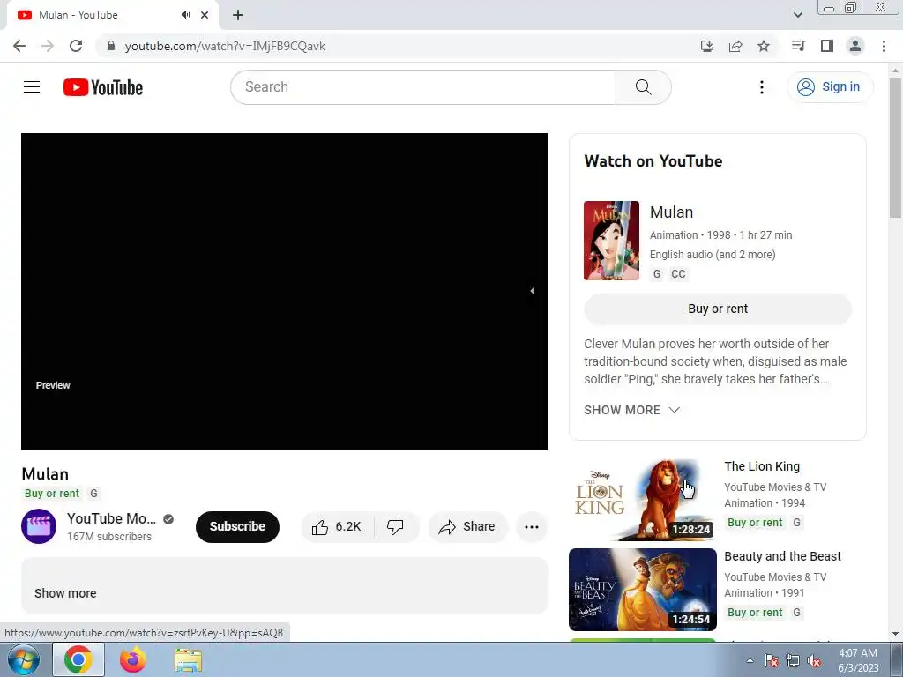
Task: Click the muted volume tray icon
Action: pos(814,660)
